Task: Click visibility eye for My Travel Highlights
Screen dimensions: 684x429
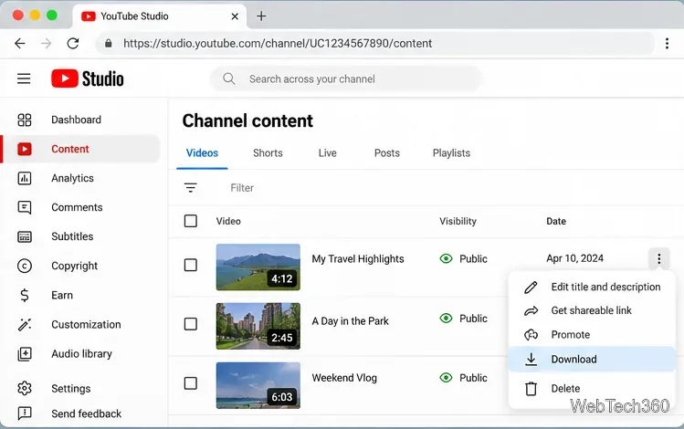Action: click(x=446, y=258)
